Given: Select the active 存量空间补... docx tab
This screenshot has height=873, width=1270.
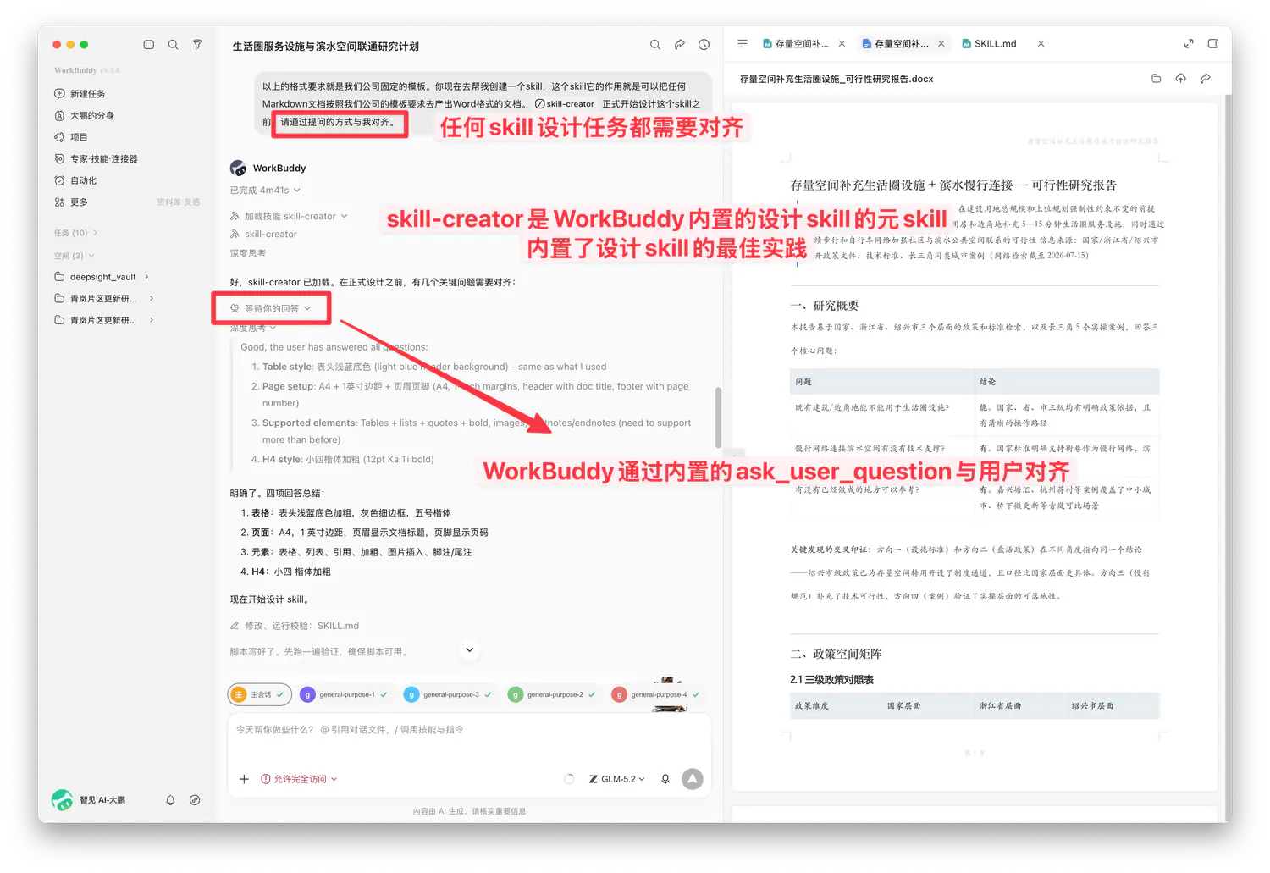Looking at the screenshot, I should coord(896,44).
